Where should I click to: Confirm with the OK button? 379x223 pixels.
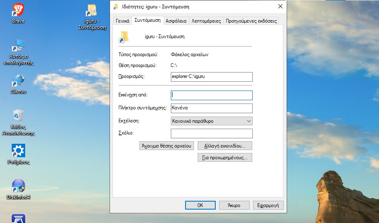point(200,205)
